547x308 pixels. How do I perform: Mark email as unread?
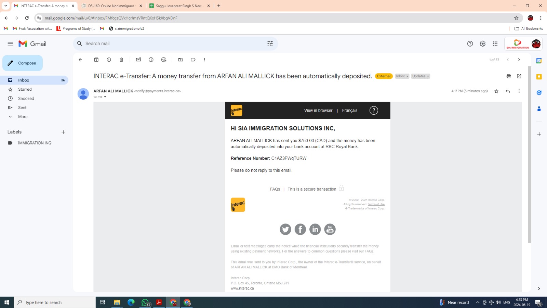pyautogui.click(x=138, y=60)
